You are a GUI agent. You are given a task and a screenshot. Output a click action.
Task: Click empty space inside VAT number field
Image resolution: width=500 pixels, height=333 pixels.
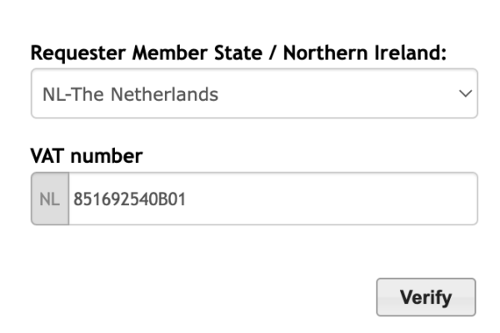332,199
